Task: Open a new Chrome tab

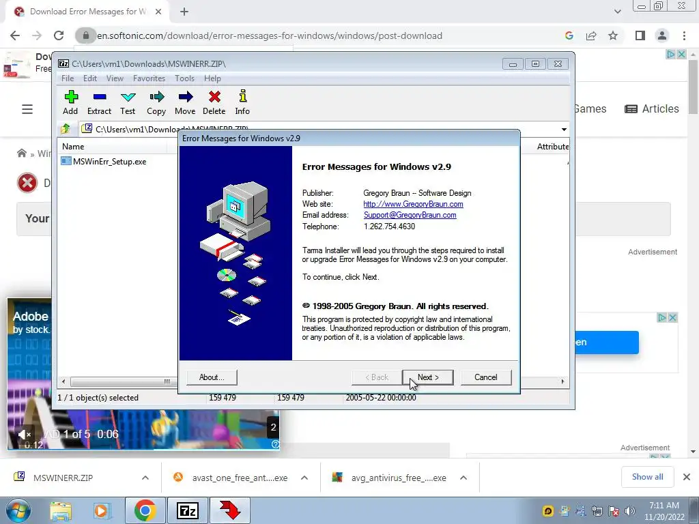Action: click(184, 12)
